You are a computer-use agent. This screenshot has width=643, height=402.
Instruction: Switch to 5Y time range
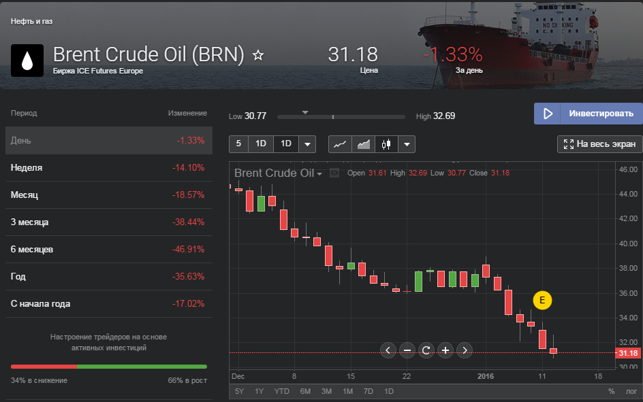[240, 391]
